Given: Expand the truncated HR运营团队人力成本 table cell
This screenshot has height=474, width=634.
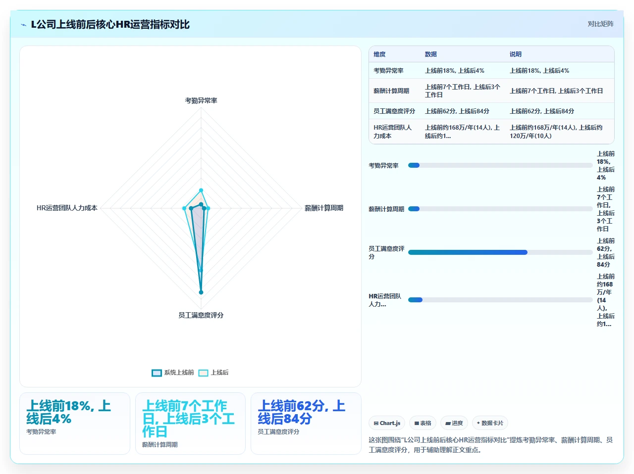Looking at the screenshot, I should click(x=463, y=132).
